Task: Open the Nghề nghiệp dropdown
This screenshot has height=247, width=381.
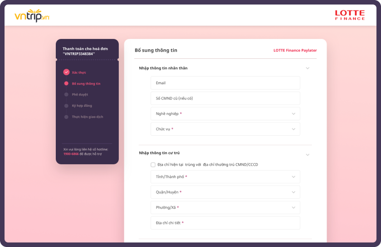Action: point(225,114)
